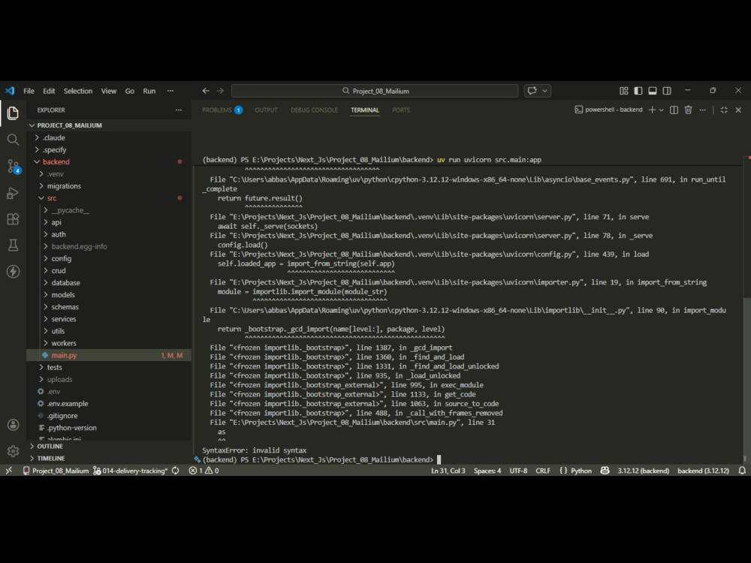Open terminal panel more actions ellipsis
Image resolution: width=751 pixels, height=563 pixels.
[x=703, y=110]
